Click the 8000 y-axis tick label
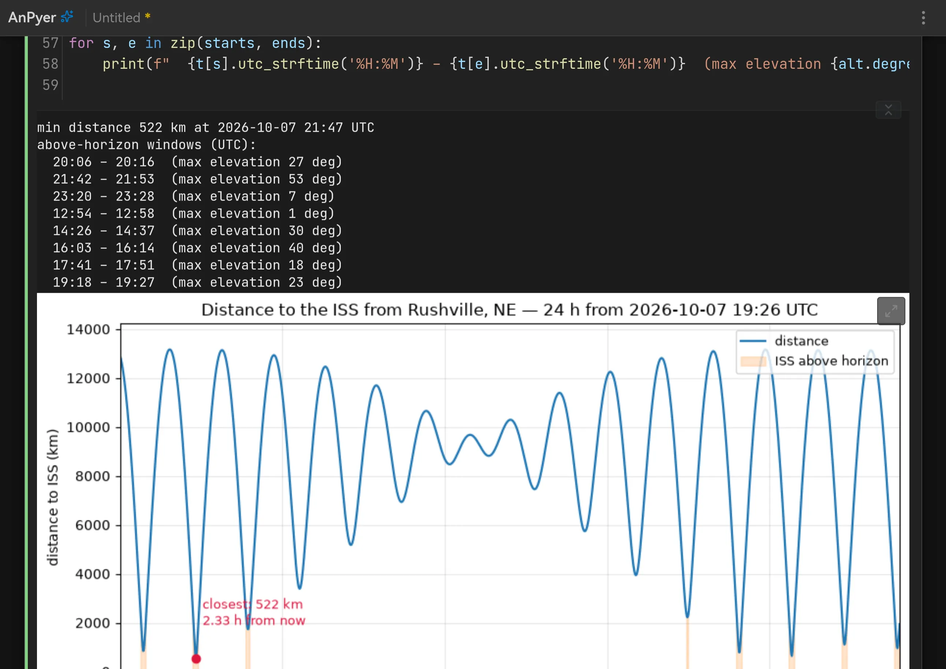Viewport: 946px width, 669px height. point(93,476)
